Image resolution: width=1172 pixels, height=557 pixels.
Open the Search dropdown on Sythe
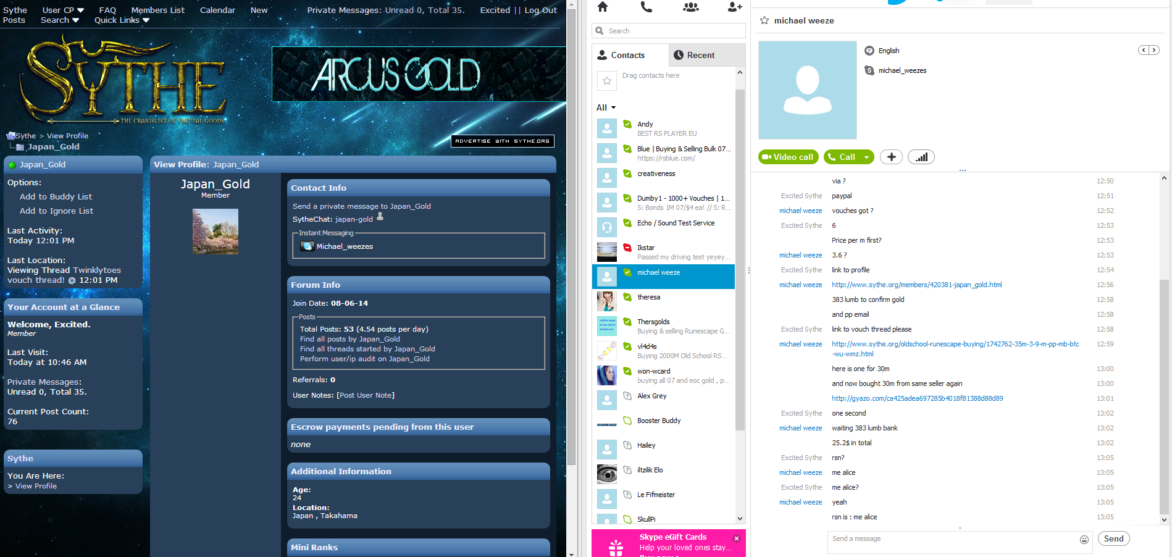[x=60, y=20]
